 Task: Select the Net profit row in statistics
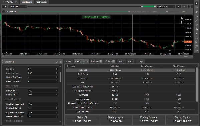pos(131,70)
